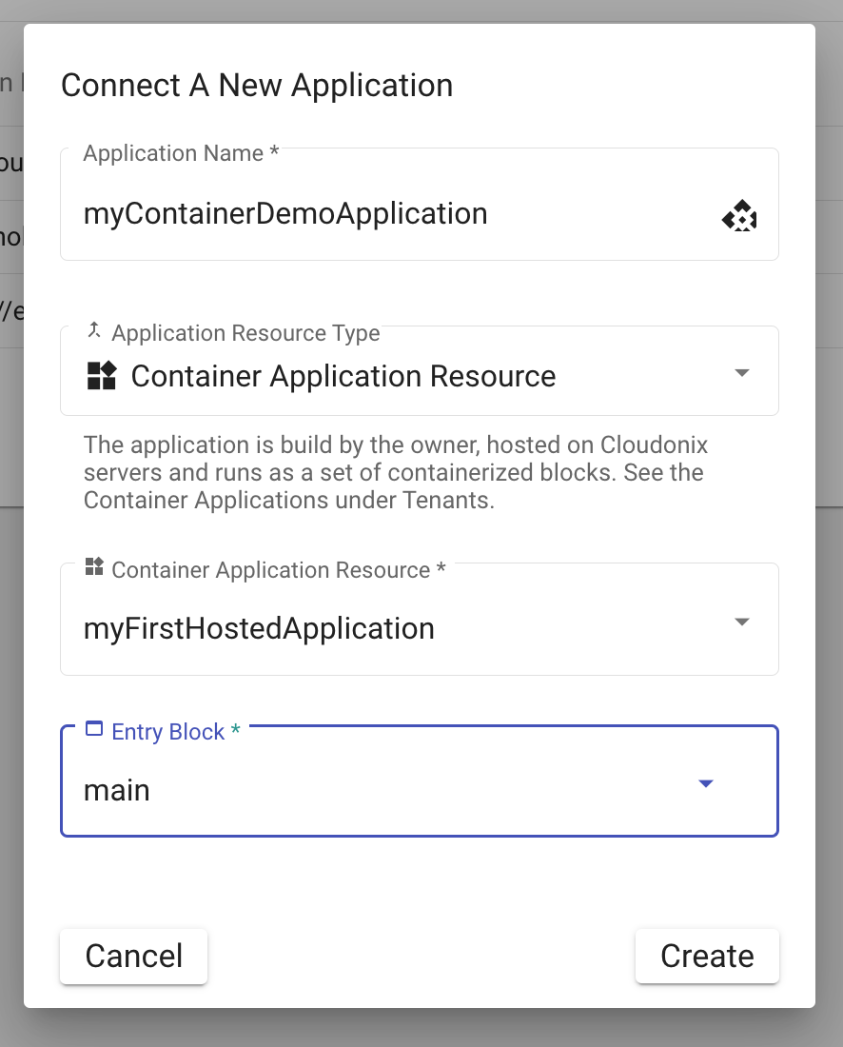Focus the myContainerDemoApplication name text
The image size is (843, 1047).
[x=285, y=214]
